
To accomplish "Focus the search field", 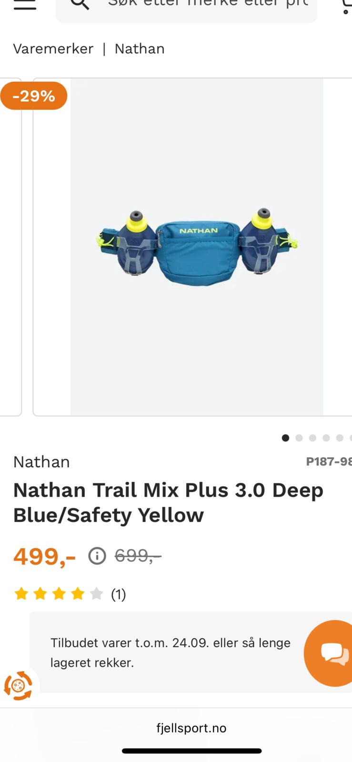I will [186, 7].
